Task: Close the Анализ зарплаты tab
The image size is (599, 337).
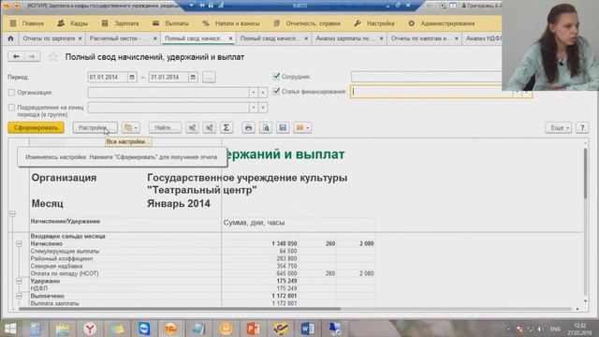Action: click(381, 38)
